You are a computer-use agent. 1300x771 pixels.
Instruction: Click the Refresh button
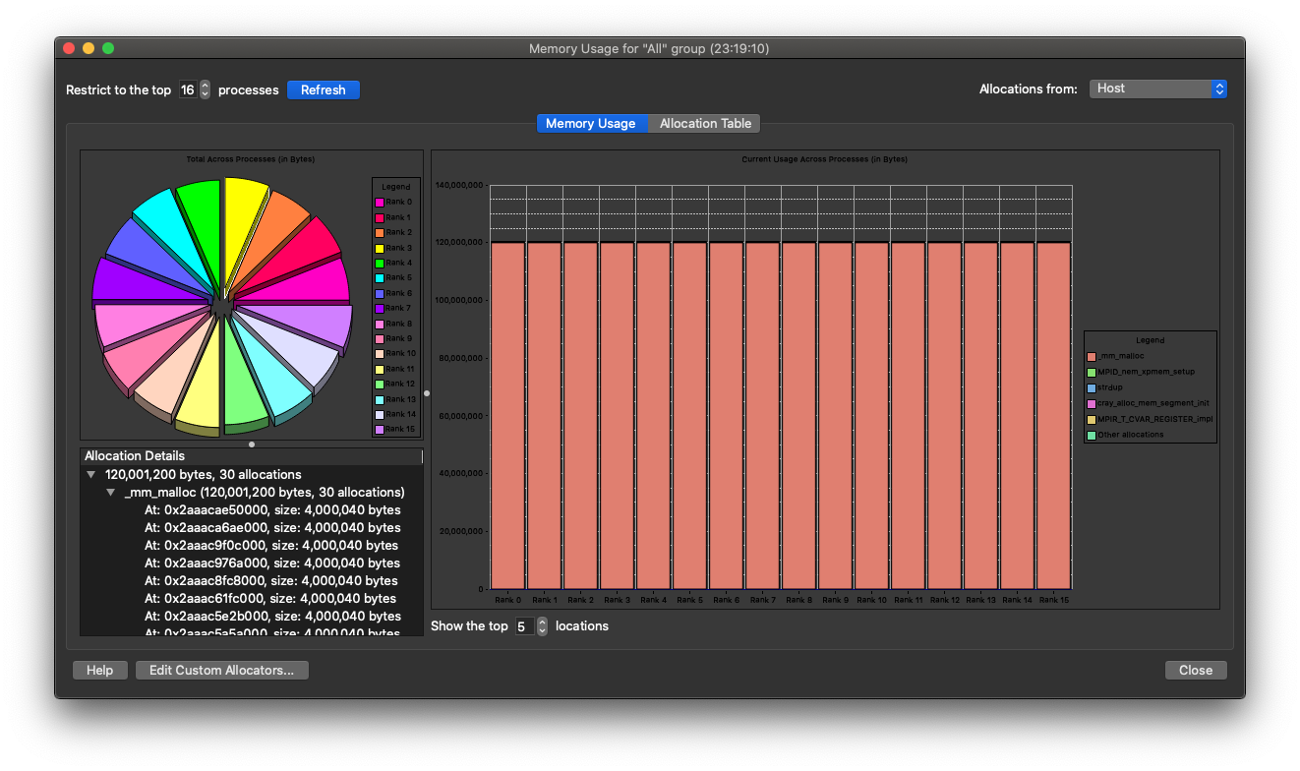tap(323, 89)
